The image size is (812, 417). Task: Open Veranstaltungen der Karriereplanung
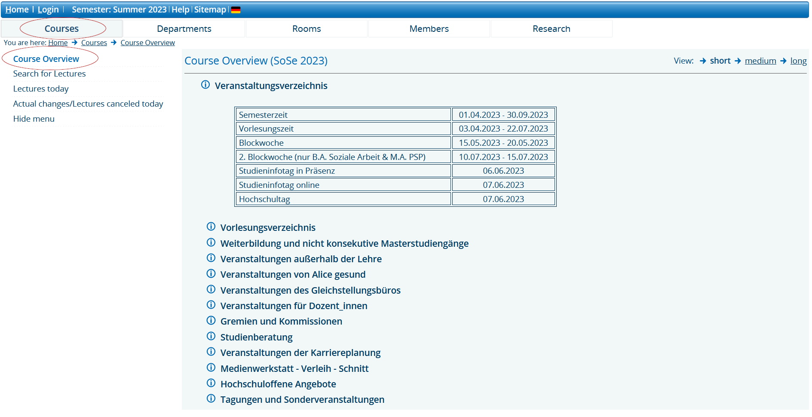point(300,353)
